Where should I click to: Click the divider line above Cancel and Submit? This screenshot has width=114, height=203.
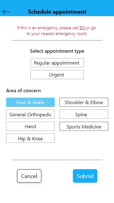57,160
